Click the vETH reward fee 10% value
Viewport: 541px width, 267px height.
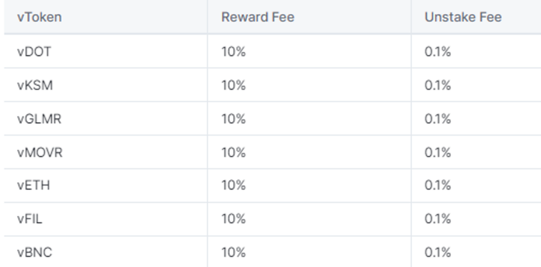tap(234, 186)
